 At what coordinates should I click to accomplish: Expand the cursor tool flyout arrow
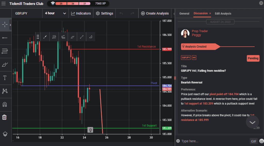click(10, 25)
